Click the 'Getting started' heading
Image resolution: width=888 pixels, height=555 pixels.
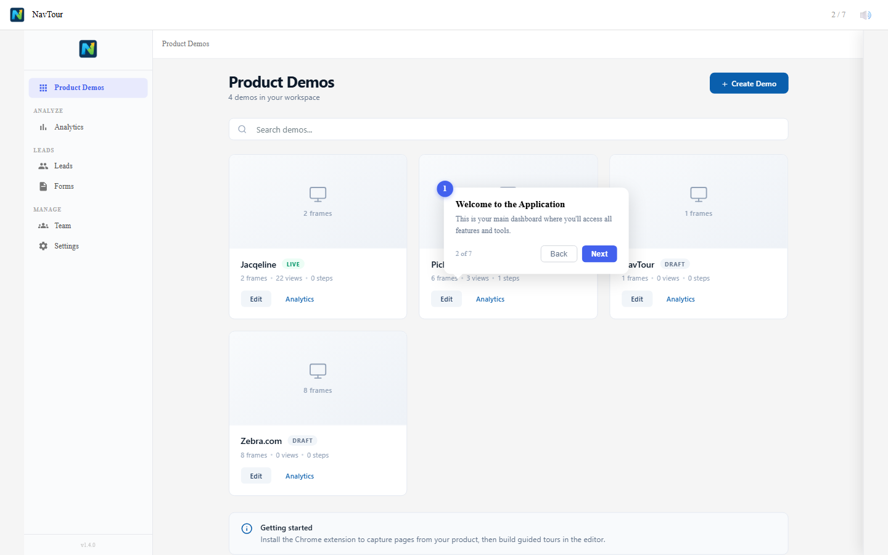(x=286, y=528)
